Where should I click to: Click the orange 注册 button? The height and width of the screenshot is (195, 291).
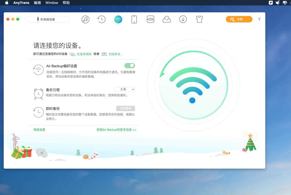pyautogui.click(x=239, y=19)
